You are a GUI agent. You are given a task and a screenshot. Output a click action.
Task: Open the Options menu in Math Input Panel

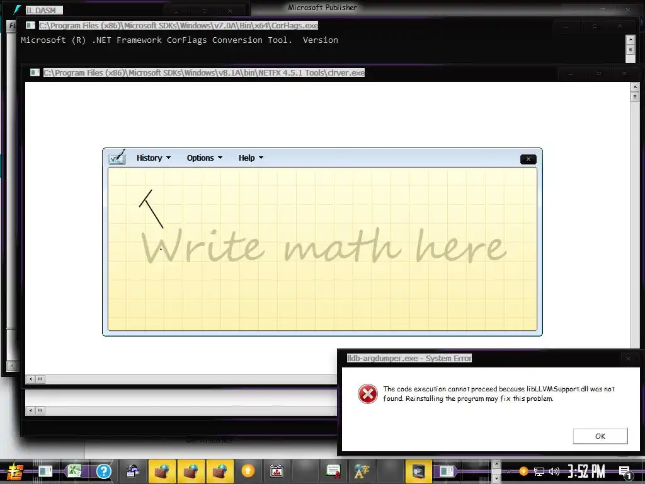205,158
